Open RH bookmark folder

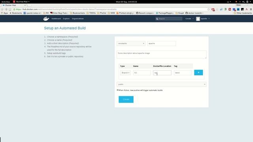tap(46, 13)
